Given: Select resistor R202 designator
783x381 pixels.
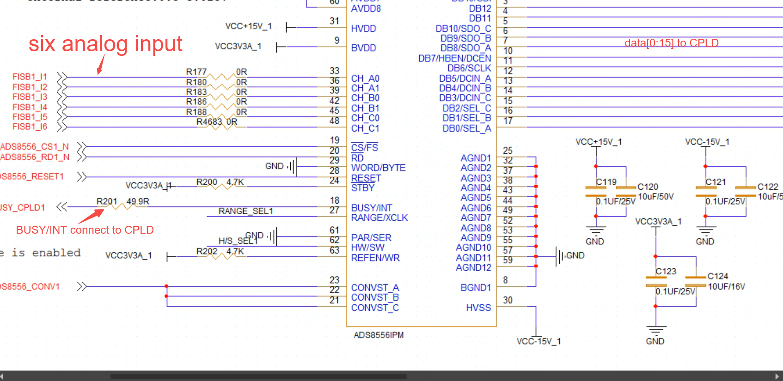Looking at the screenshot, I should click(207, 251).
